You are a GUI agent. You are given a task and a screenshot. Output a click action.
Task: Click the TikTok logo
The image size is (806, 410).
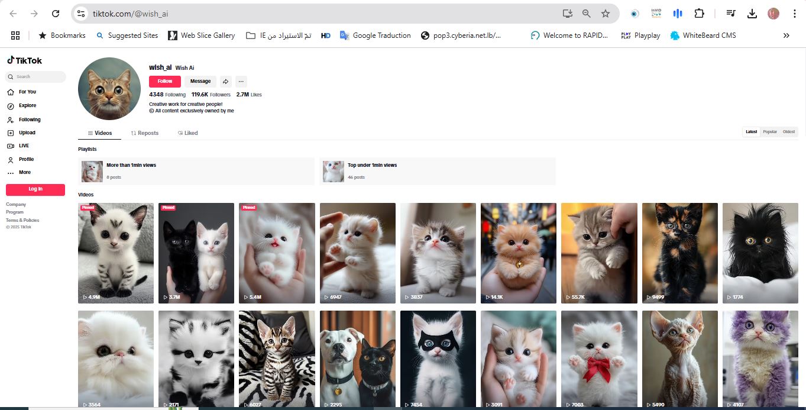[25, 60]
